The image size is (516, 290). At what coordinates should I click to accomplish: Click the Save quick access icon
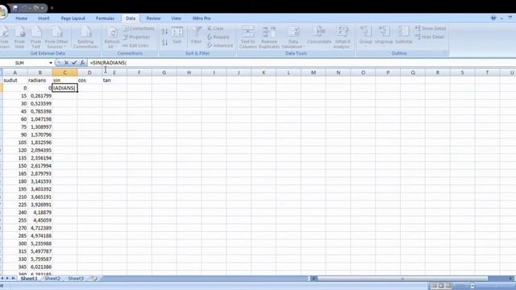point(15,8)
